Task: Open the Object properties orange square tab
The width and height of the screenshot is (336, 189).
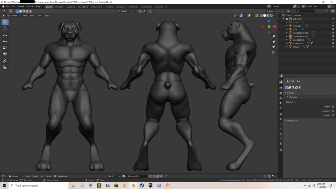Action: (x=281, y=114)
